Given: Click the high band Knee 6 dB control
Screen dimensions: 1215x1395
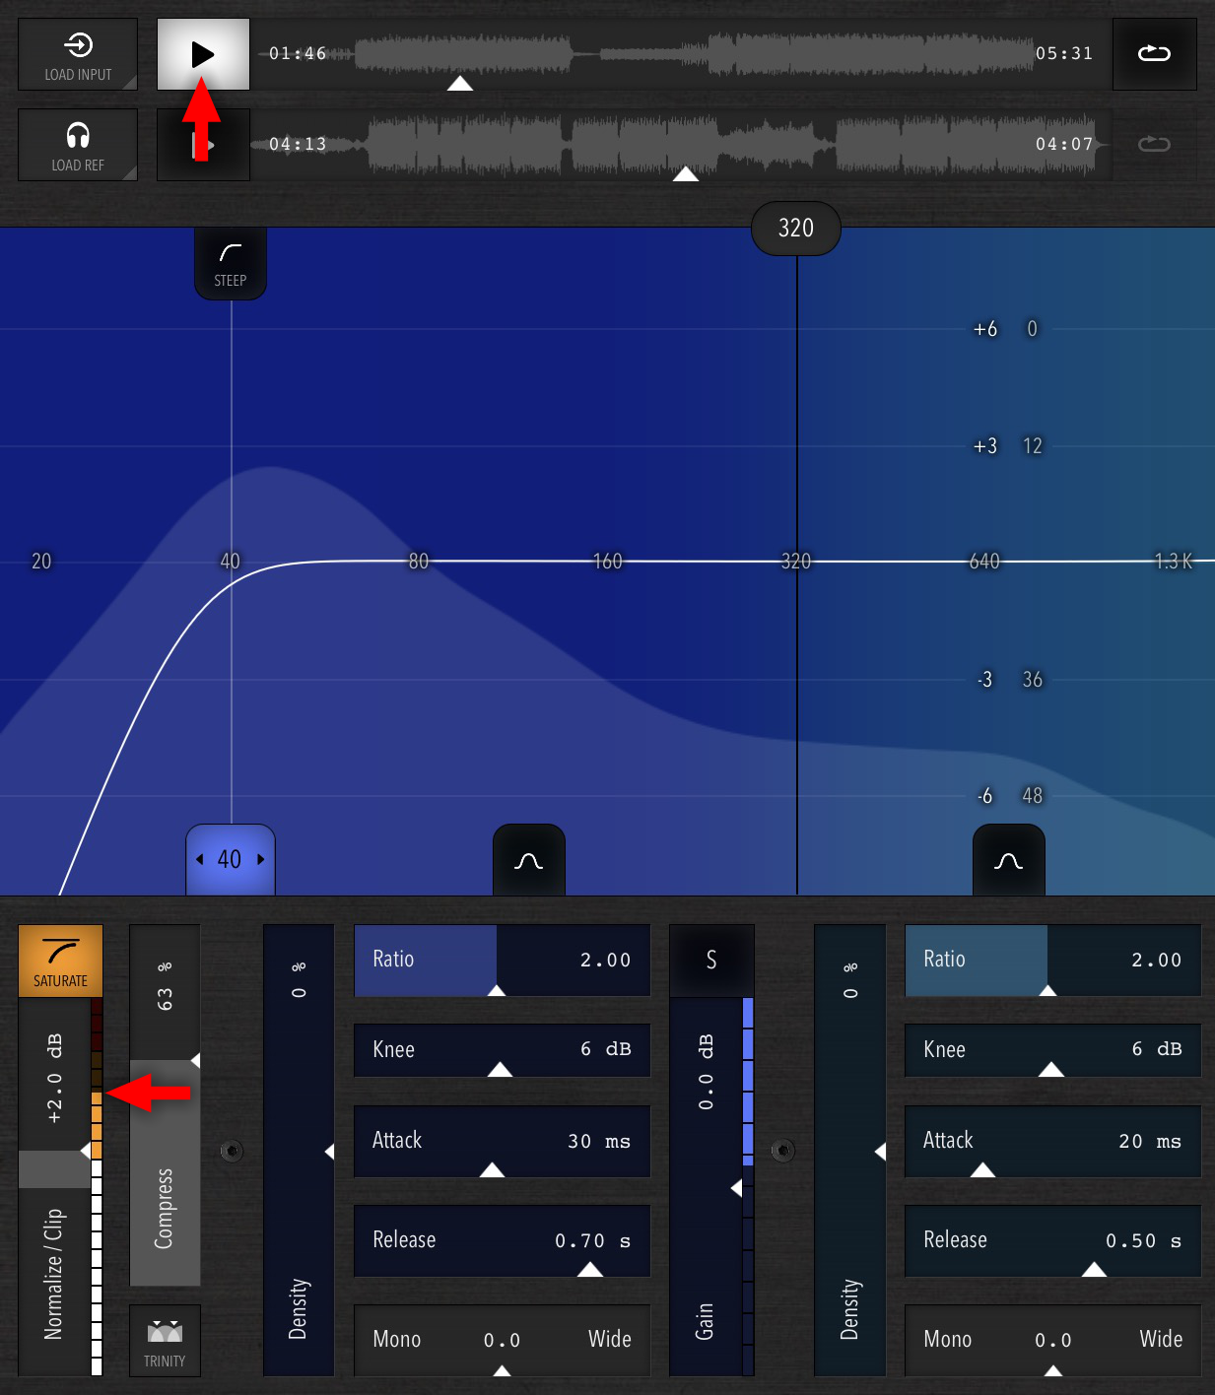Looking at the screenshot, I should 1053,1050.
